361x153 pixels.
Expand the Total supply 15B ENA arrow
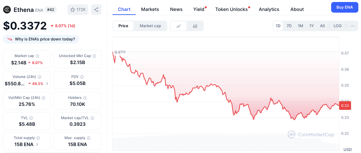click(x=37, y=144)
